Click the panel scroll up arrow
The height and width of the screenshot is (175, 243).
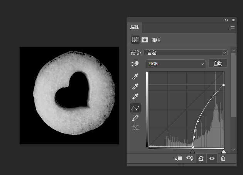[x=234, y=50]
